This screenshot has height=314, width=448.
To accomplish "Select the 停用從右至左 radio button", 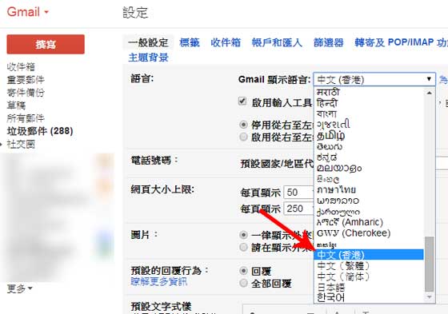I will (x=243, y=125).
